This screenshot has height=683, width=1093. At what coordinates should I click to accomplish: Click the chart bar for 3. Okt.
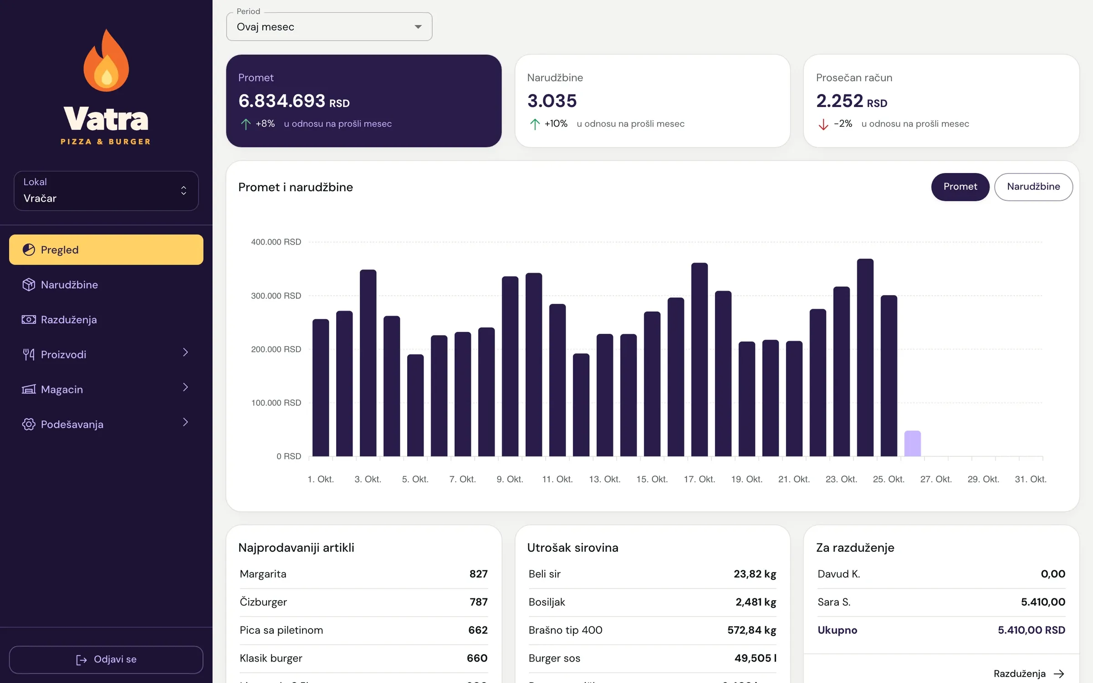pyautogui.click(x=368, y=363)
